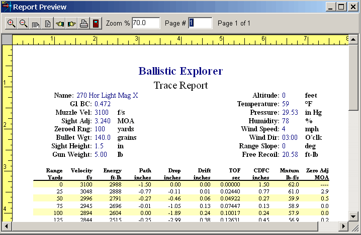Screen dimensions: 361x235
Task: Click velocity cell 3048 in 25-yard row
Action: point(86,191)
